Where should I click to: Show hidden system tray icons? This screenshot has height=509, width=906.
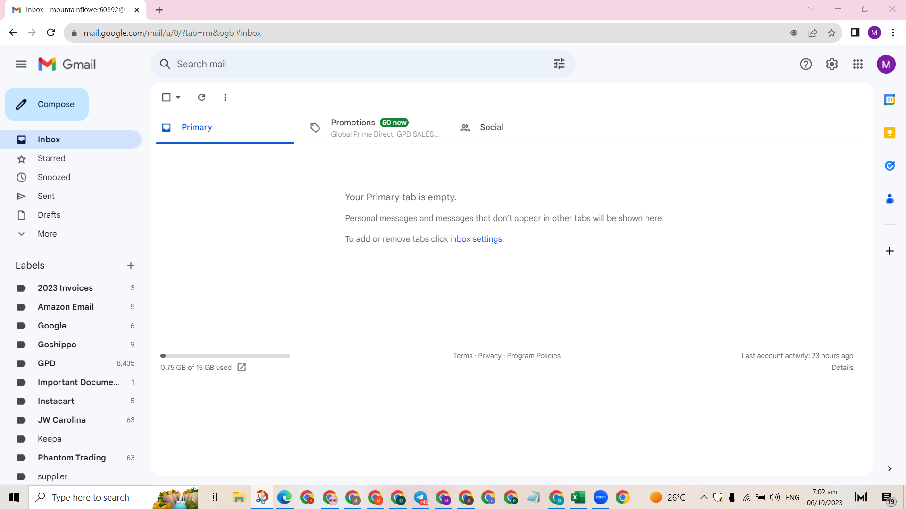coord(704,497)
